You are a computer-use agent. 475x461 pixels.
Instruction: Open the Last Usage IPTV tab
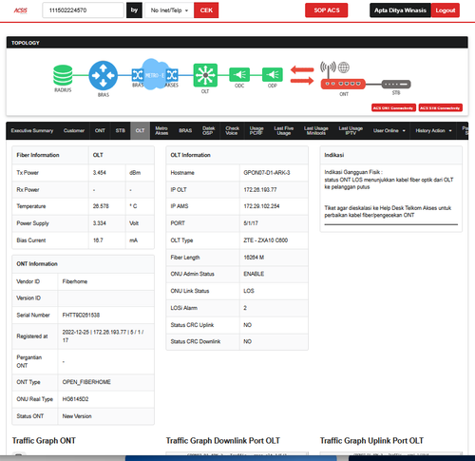click(351, 130)
